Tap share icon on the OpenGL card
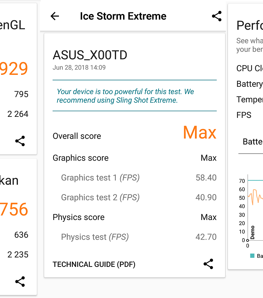263x298 pixels. (20, 141)
